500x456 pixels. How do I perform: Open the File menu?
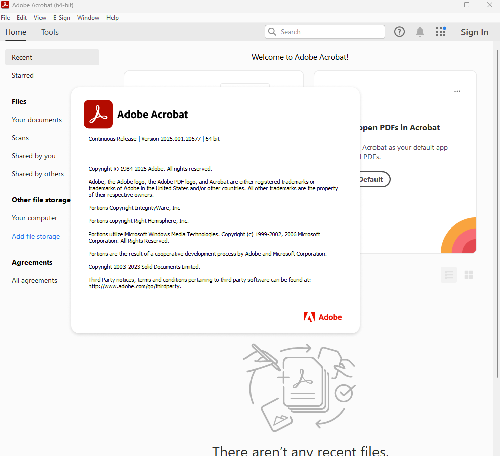click(x=5, y=18)
